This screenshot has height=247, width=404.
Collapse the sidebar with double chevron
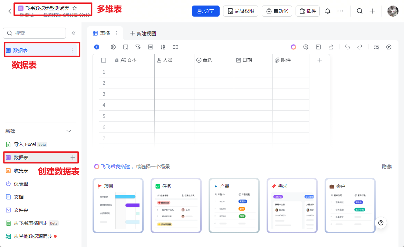point(74,33)
